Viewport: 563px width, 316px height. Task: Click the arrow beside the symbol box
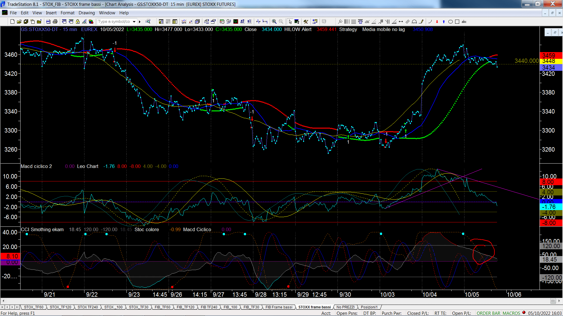coord(140,22)
